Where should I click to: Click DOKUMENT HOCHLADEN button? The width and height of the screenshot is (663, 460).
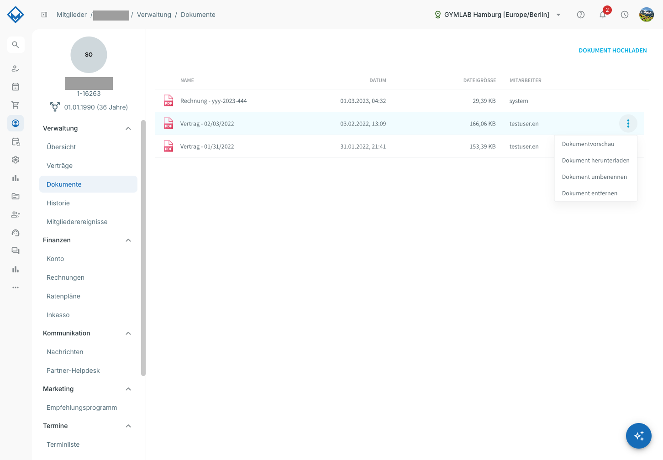(613, 51)
